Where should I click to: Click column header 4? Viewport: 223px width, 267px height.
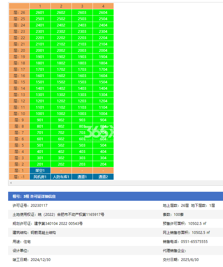click(x=103, y=6)
